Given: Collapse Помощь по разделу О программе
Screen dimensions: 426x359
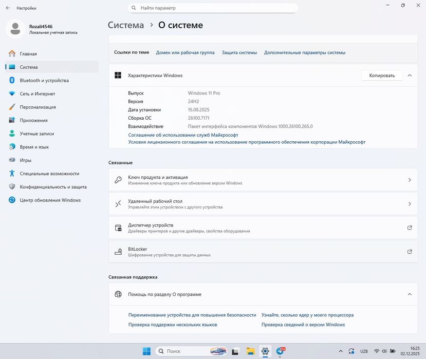Looking at the screenshot, I should (x=410, y=294).
